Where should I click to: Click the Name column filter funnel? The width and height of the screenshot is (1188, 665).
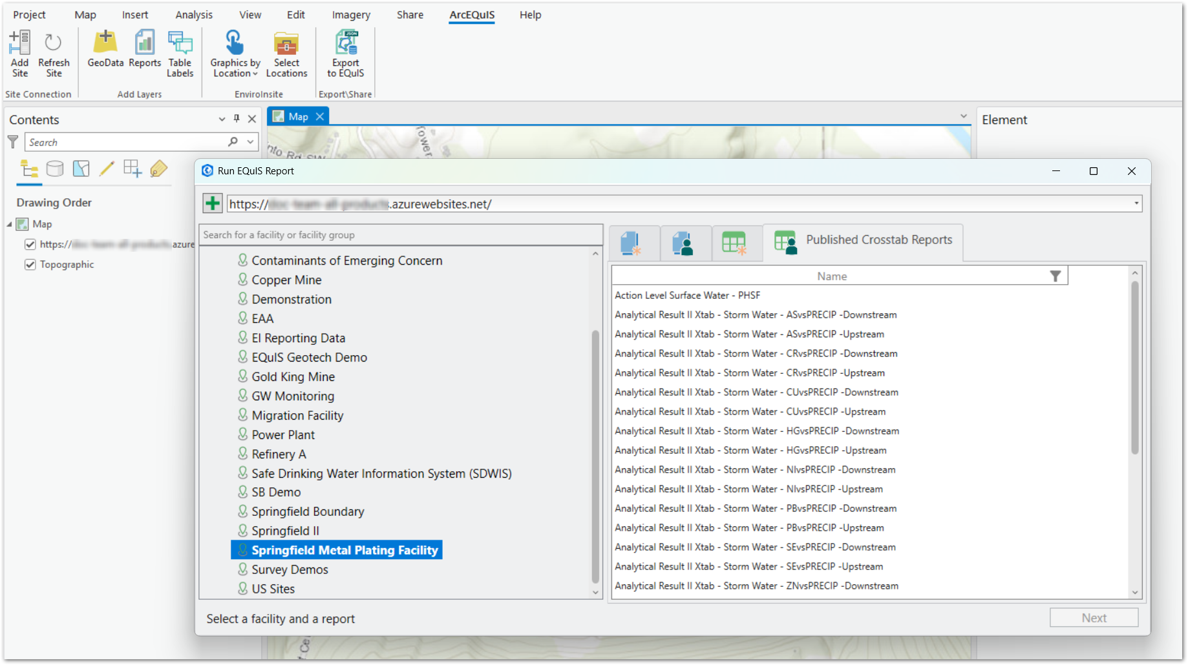[x=1055, y=276]
